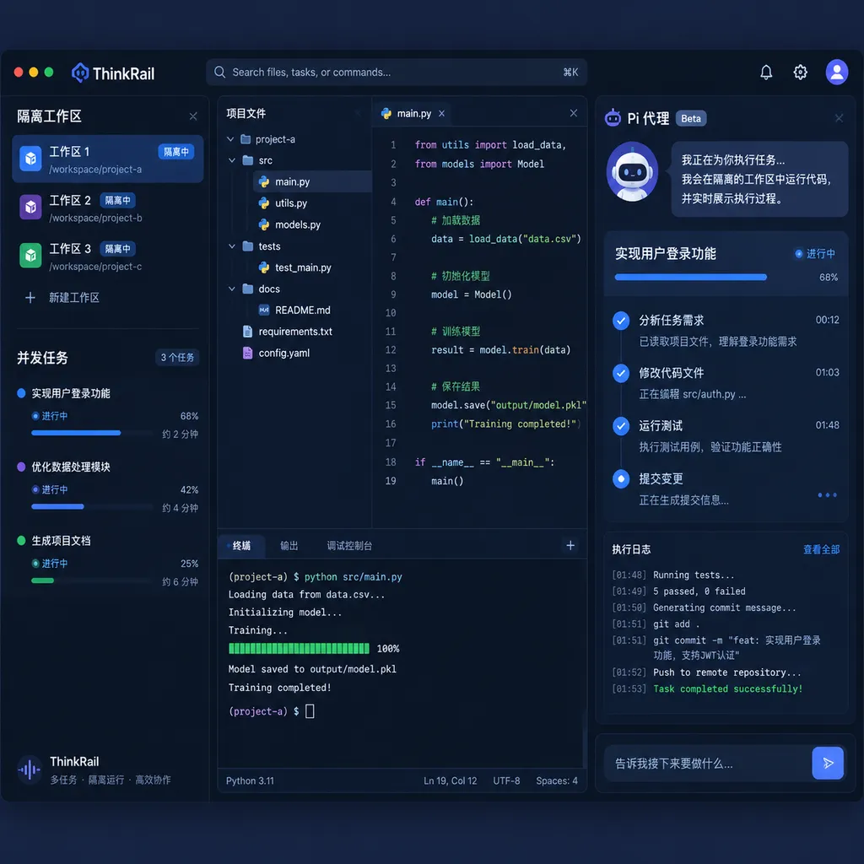Close the main.py tab
Image resolution: width=864 pixels, height=864 pixels.
point(441,114)
